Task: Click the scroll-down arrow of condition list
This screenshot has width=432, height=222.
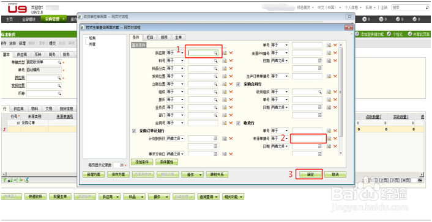Action: (341, 153)
